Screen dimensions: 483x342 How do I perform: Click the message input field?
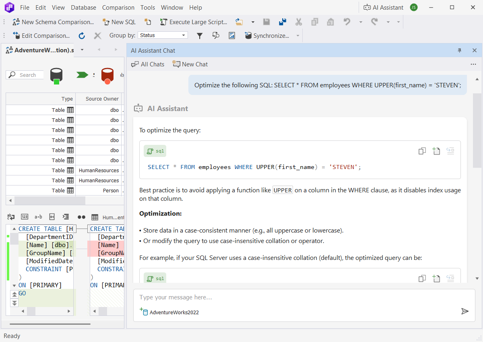click(304, 297)
